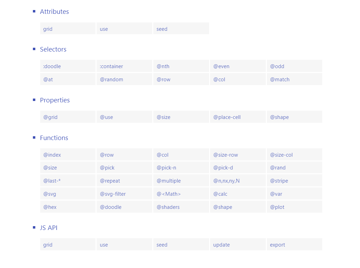
Task: Open the Selectors section heading
Action: tap(53, 49)
